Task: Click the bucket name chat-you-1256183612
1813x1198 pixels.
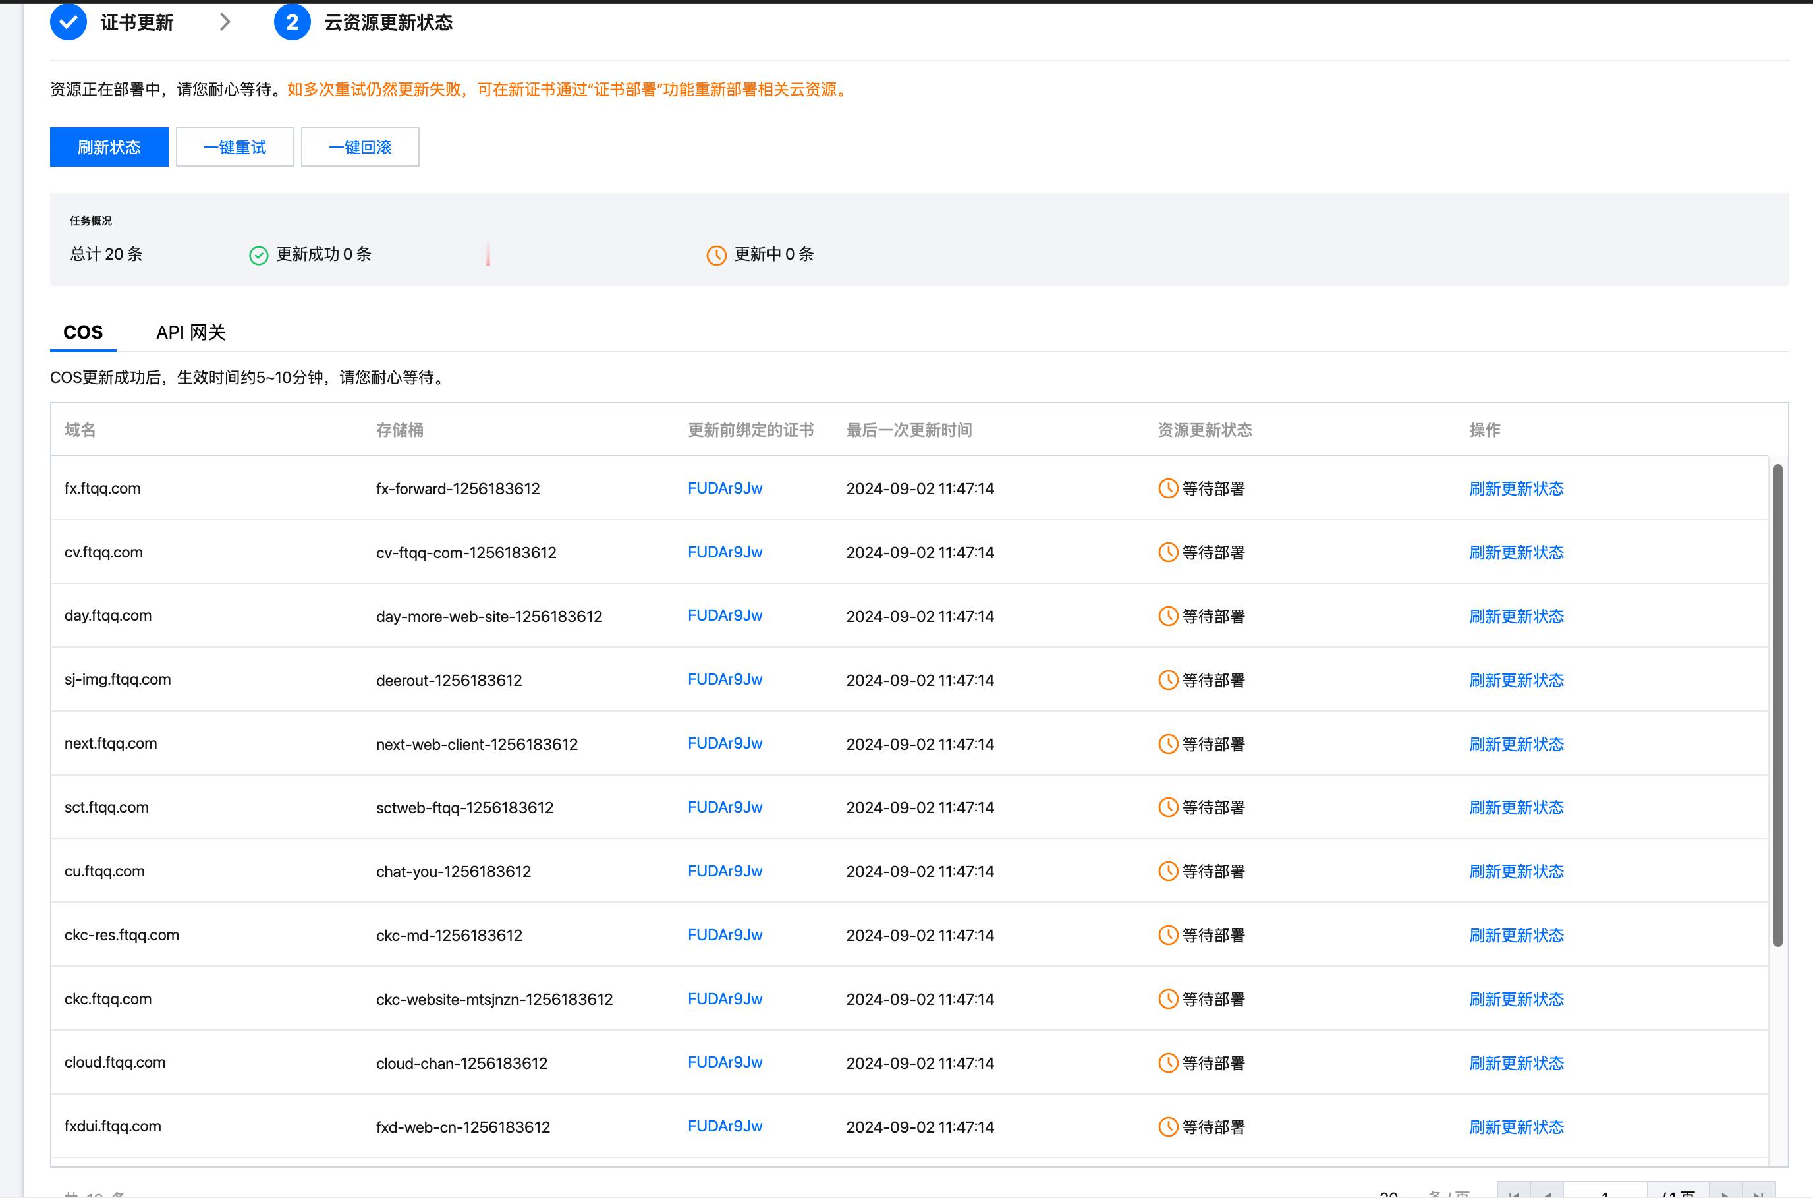Action: pyautogui.click(x=454, y=872)
